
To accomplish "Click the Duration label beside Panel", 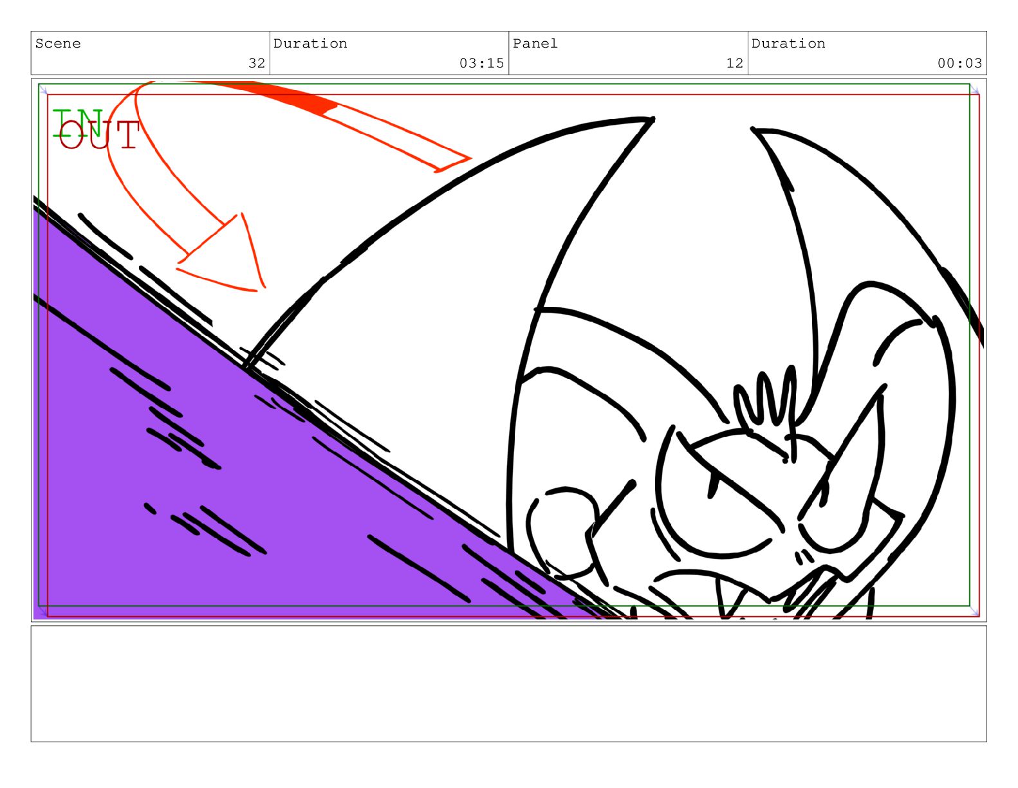I will (788, 44).
